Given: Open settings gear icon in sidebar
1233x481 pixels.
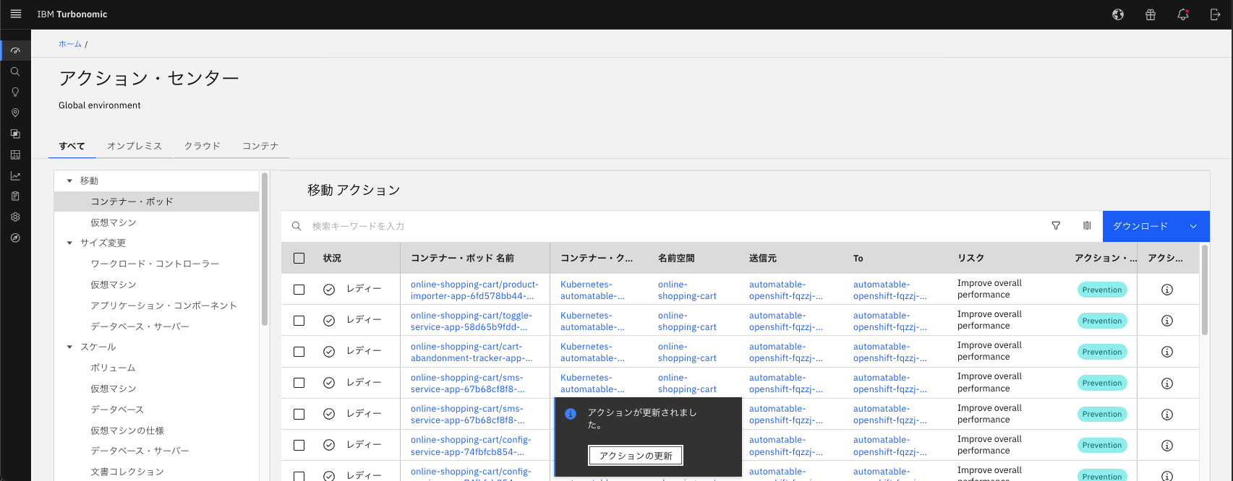Looking at the screenshot, I should pos(15,217).
